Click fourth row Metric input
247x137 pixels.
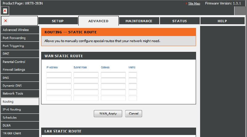tap(133, 92)
